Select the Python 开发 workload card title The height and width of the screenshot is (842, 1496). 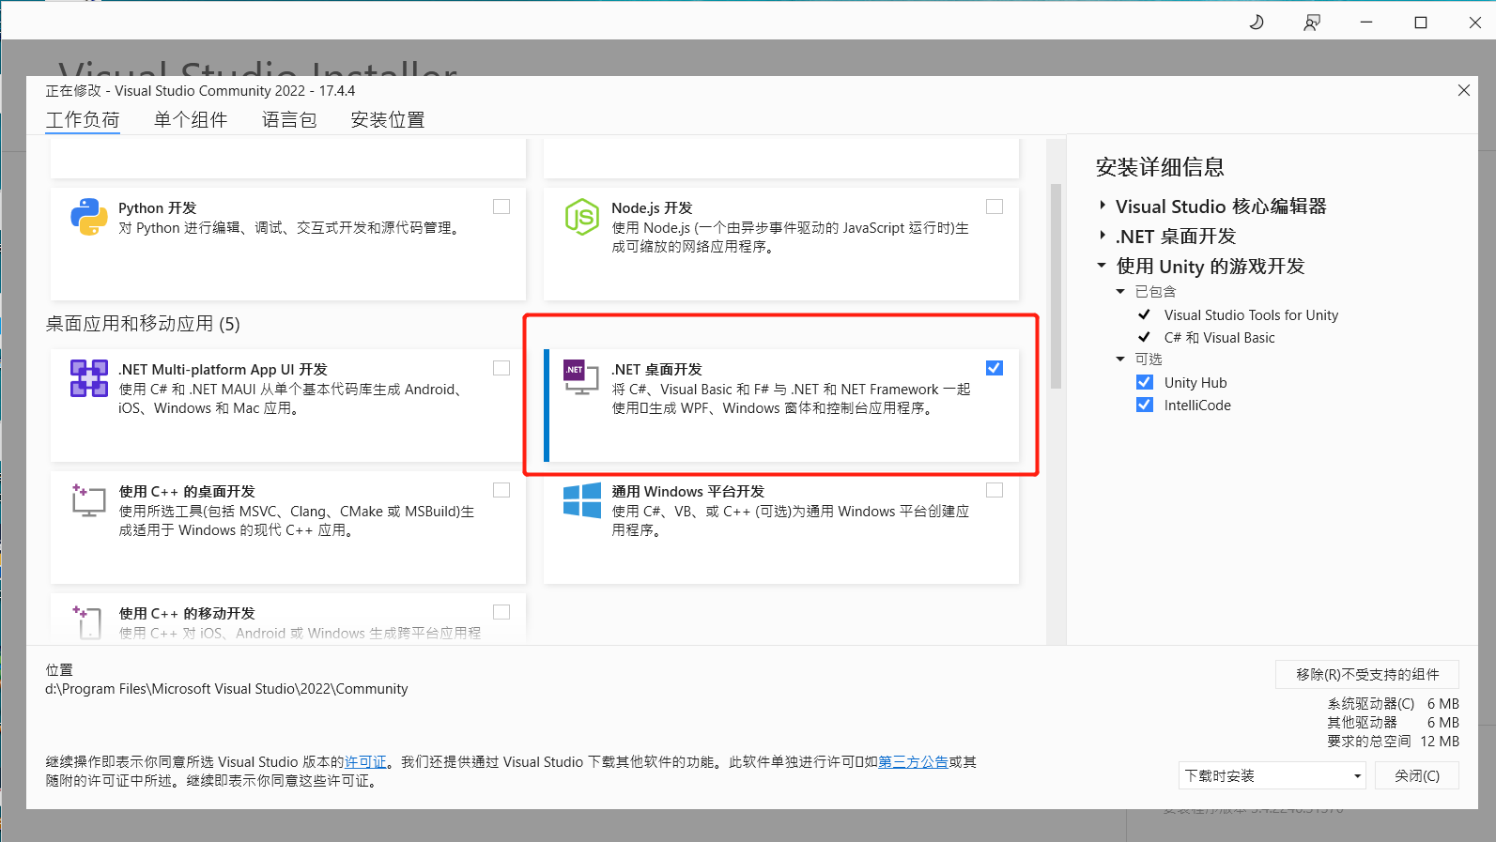[x=158, y=208]
